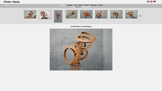Go to the C.V. page
The width and height of the screenshot is (162, 91).
pyautogui.click(x=76, y=5)
